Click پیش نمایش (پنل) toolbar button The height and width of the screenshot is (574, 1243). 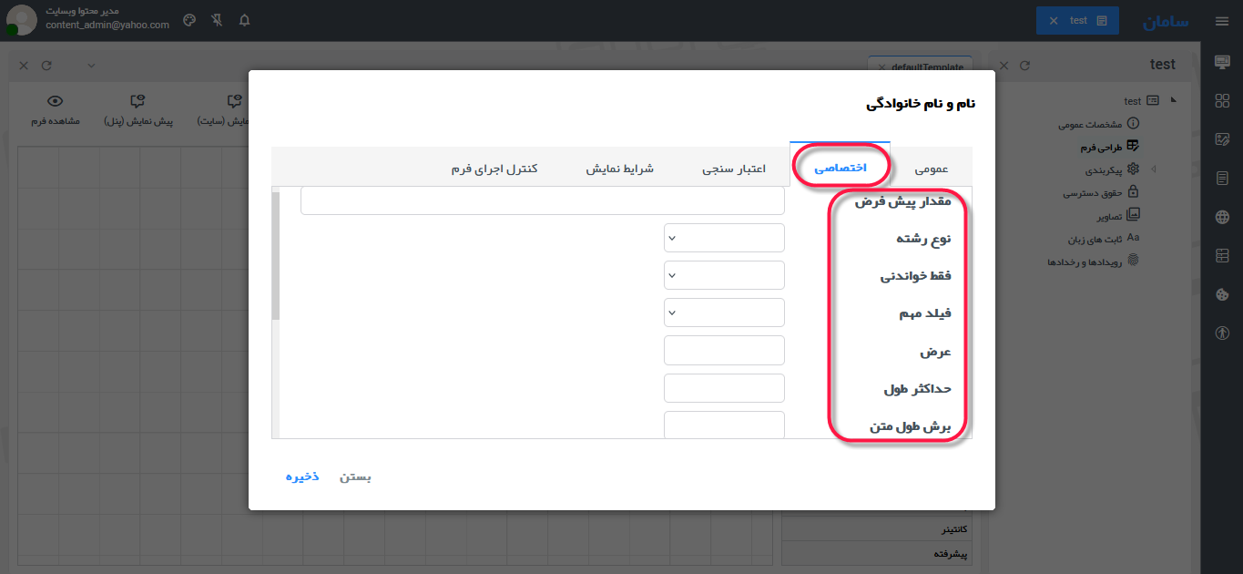pyautogui.click(x=138, y=109)
